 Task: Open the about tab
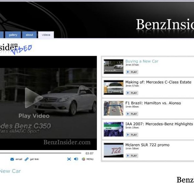coord(29,35)
